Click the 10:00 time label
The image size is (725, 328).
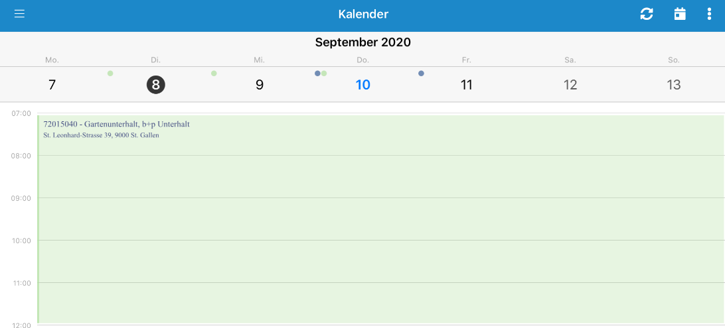pyautogui.click(x=21, y=241)
